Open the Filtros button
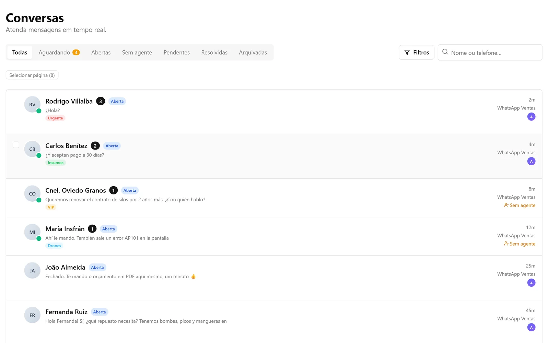Viewport: 549px width, 343px height. (417, 52)
